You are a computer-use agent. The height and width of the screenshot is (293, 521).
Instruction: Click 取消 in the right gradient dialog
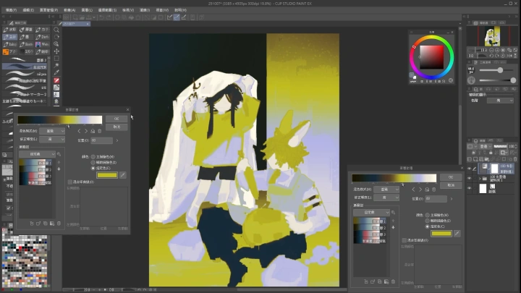click(451, 185)
